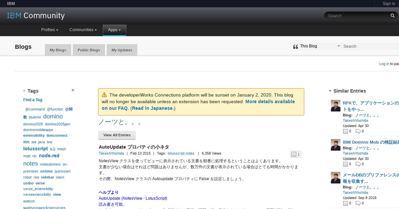Click likes icon under メールDB entry
Image resolution: width=399 pixels, height=209 pixels.
click(345, 203)
